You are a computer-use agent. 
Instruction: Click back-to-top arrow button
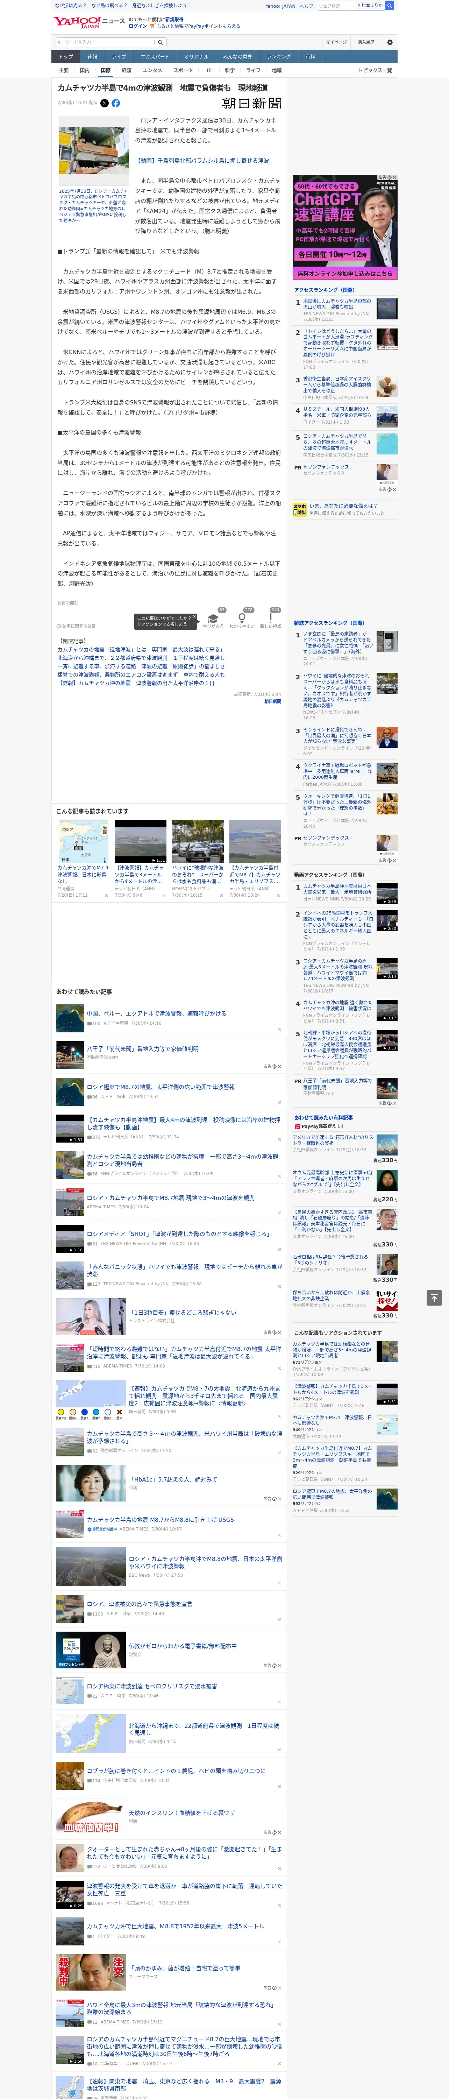coord(434,1297)
